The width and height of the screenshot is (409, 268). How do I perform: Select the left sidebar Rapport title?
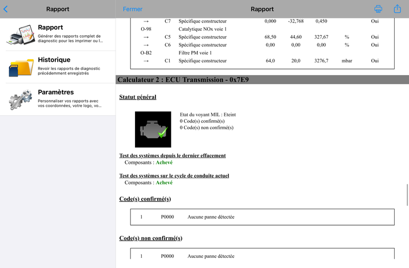pyautogui.click(x=58, y=9)
